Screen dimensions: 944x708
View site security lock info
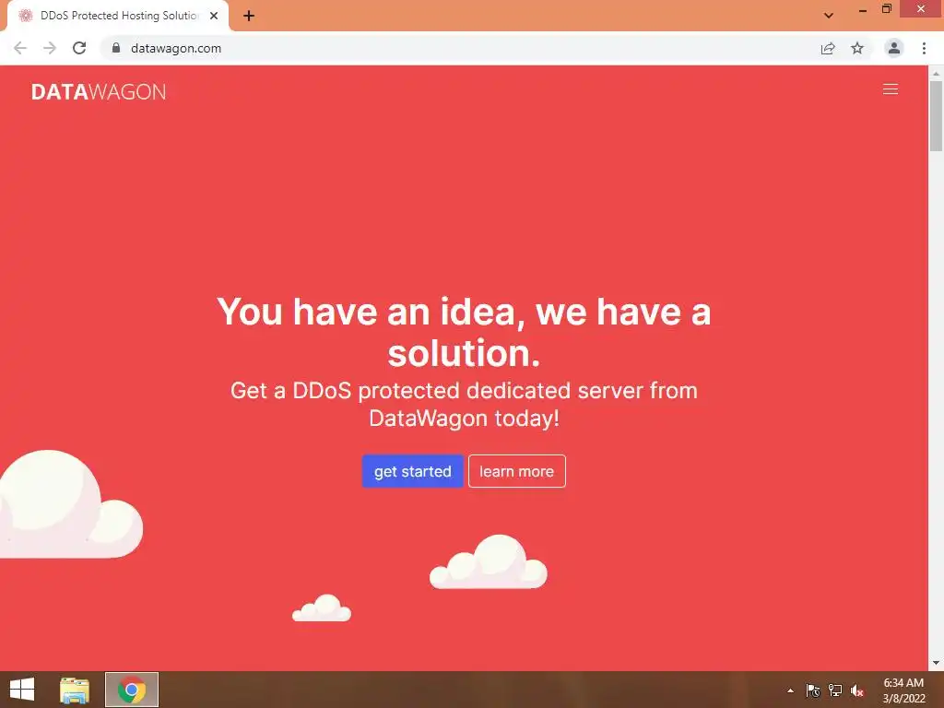116,48
